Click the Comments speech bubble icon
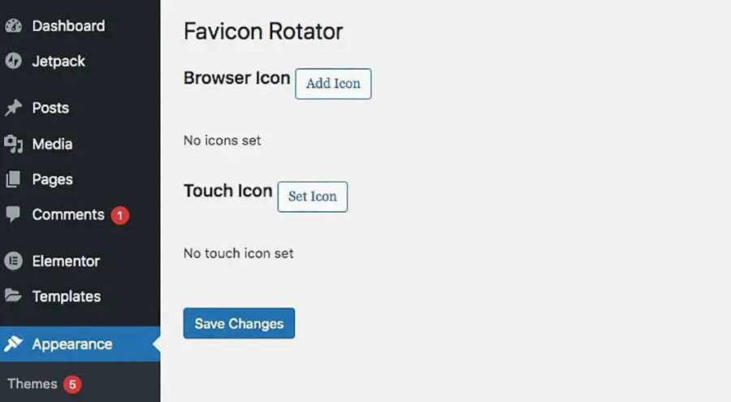The image size is (731, 402). click(13, 214)
